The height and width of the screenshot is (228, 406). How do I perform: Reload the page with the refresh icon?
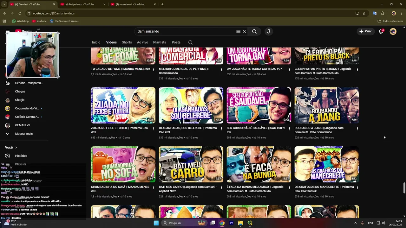pyautogui.click(x=20, y=13)
